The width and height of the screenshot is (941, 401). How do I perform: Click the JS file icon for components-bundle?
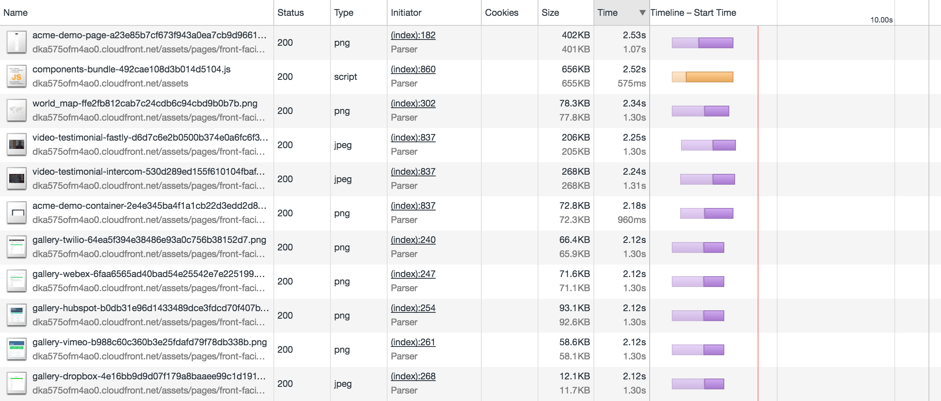[17, 77]
